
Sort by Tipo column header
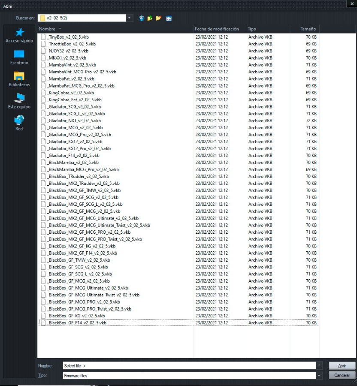(x=268, y=29)
